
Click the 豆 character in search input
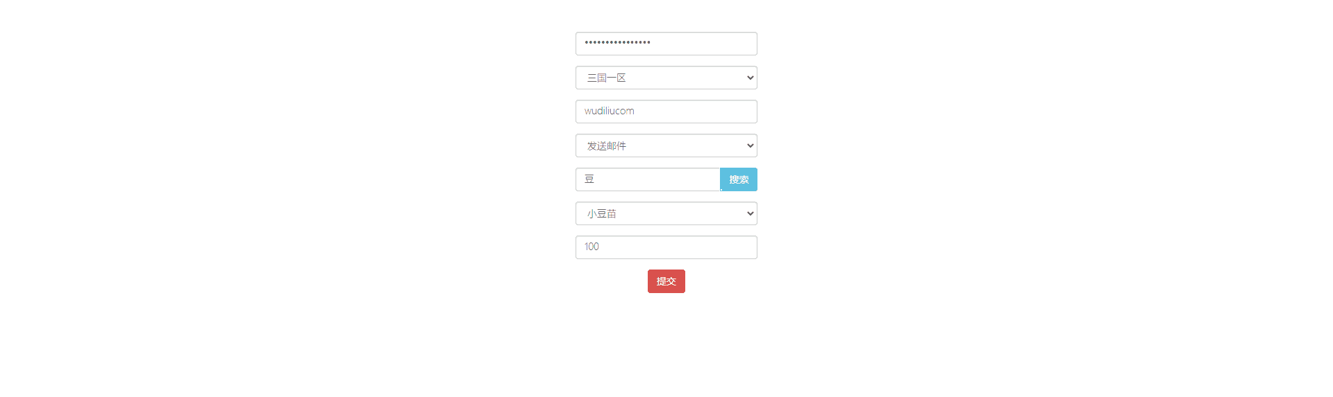[589, 179]
